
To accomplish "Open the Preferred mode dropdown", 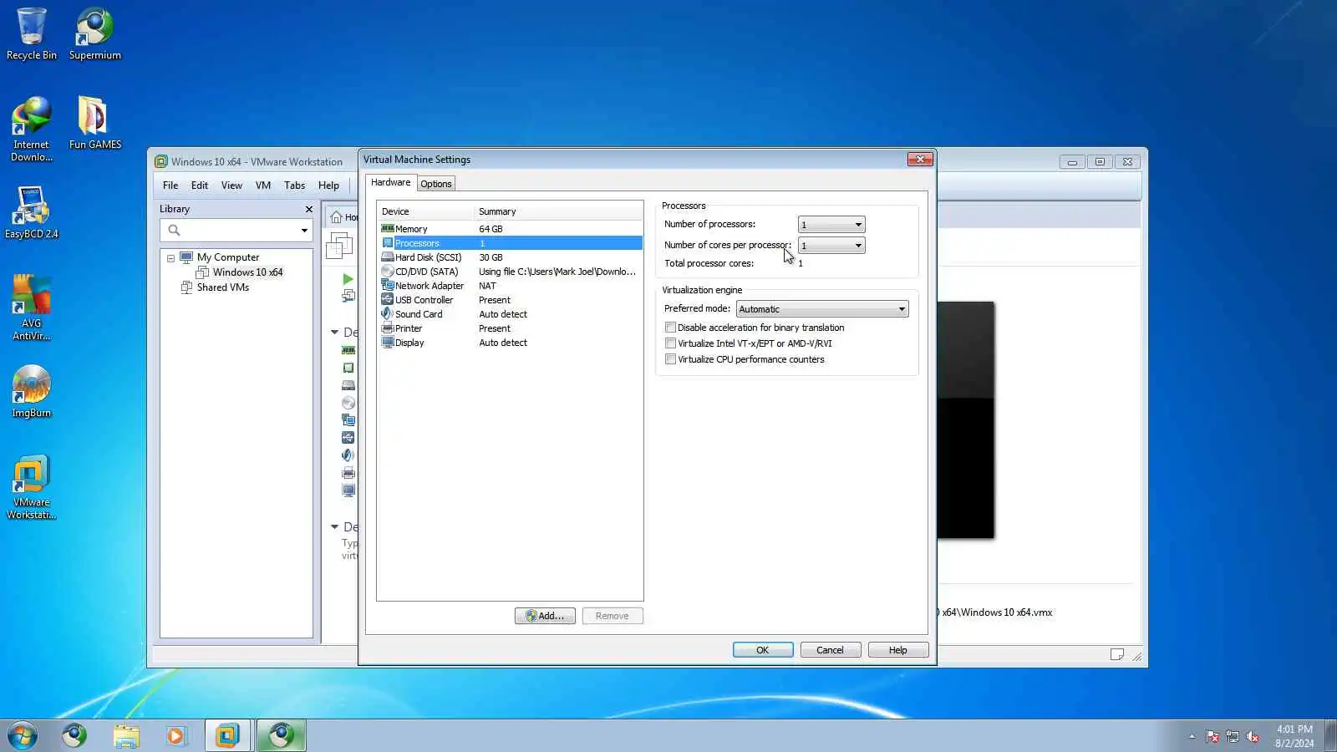I will click(822, 309).
